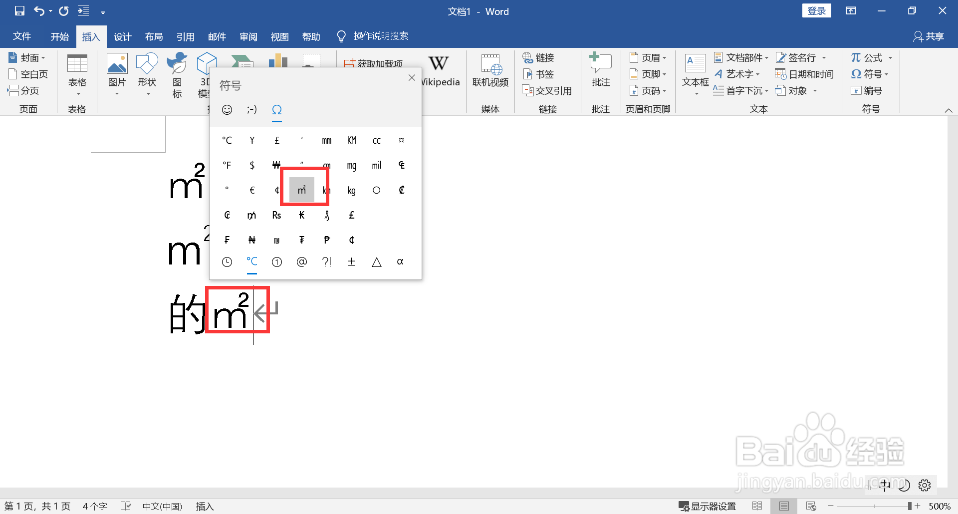Switch to the 审阅 ribbon tab

248,36
